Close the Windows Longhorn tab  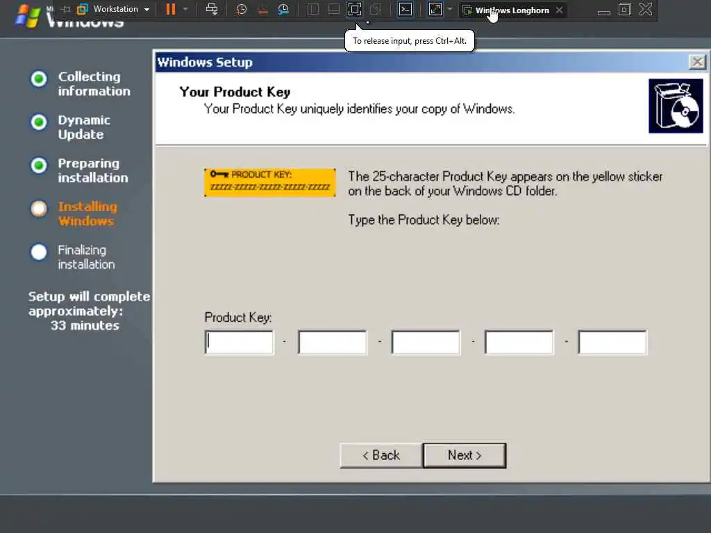pyautogui.click(x=560, y=10)
